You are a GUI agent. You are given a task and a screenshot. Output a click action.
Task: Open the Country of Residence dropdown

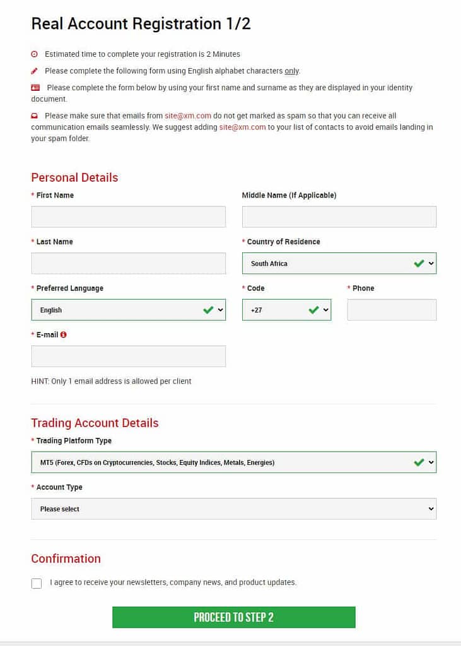coord(339,263)
